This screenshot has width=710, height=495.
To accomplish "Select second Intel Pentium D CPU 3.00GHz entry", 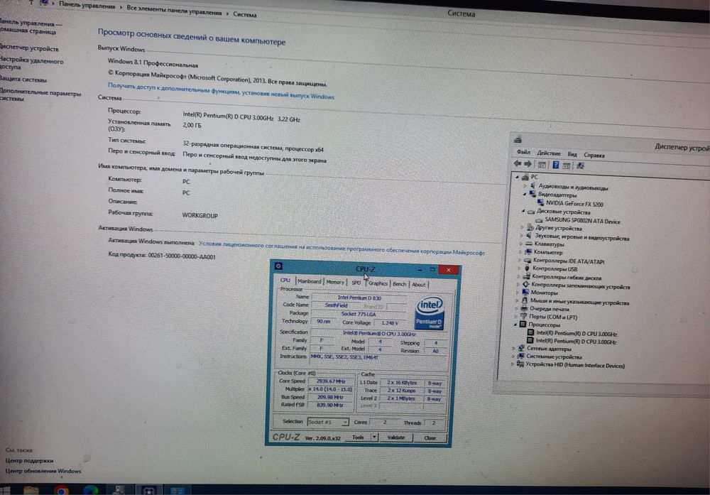I will (x=576, y=342).
